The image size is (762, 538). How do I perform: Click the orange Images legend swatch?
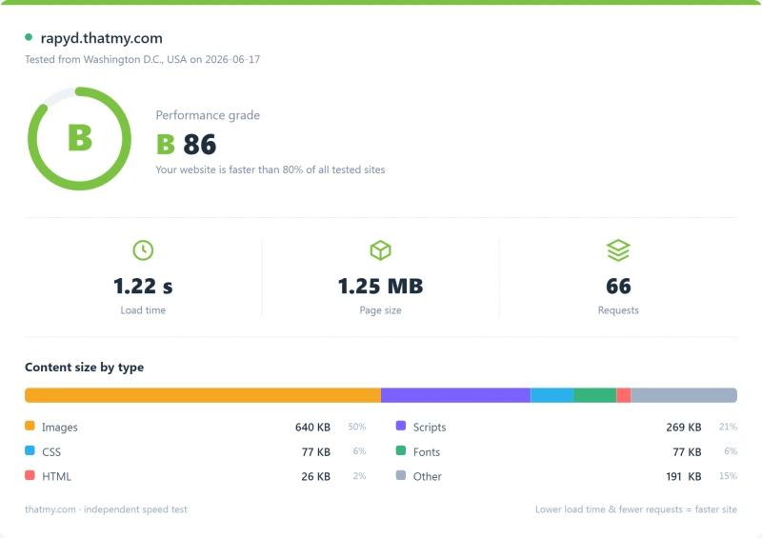click(x=30, y=426)
